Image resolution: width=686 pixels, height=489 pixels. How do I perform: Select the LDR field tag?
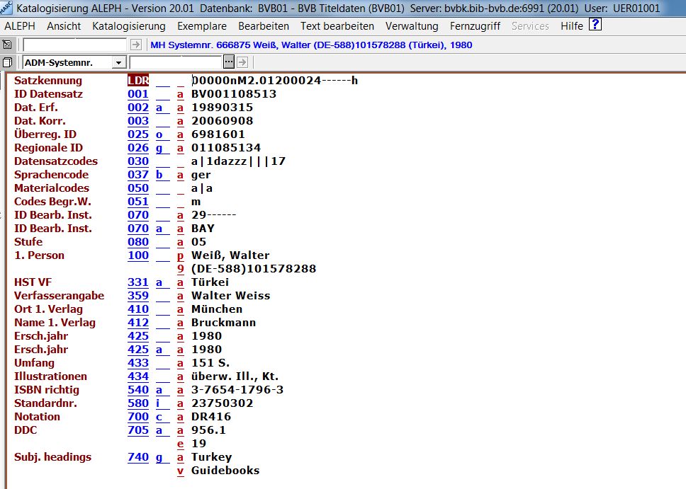[x=138, y=81]
